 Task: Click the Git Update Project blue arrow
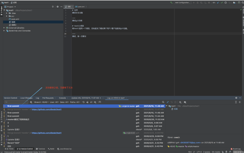click(x=218, y=3)
